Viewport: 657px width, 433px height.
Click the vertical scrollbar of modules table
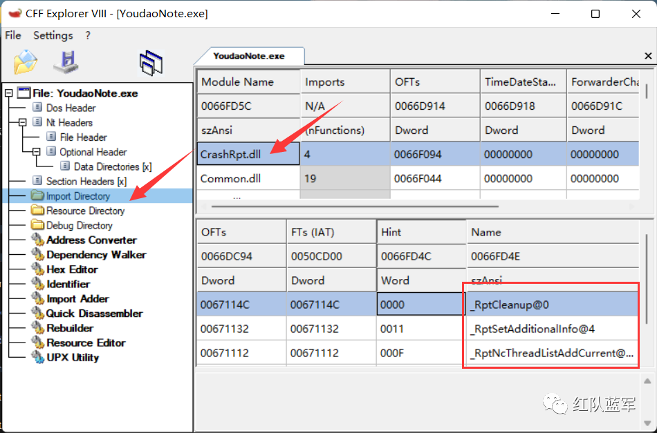pyautogui.click(x=647, y=91)
